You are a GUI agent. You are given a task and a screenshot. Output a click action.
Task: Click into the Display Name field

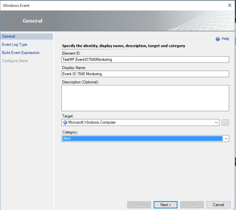(x=145, y=74)
